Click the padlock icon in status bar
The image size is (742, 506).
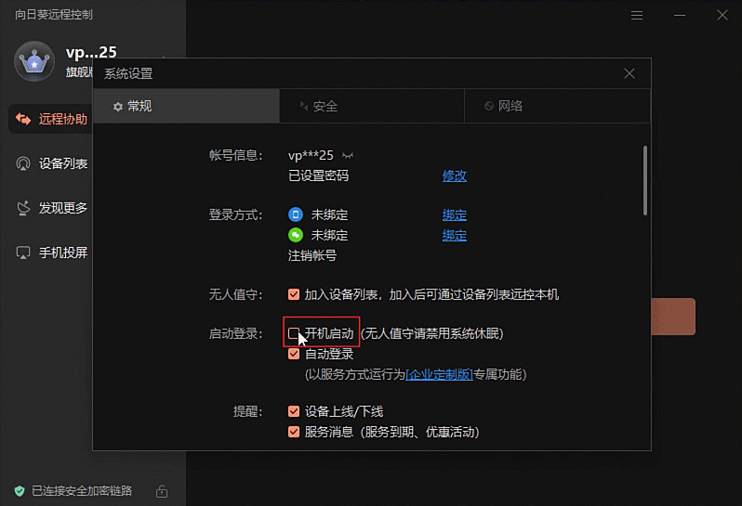(162, 490)
